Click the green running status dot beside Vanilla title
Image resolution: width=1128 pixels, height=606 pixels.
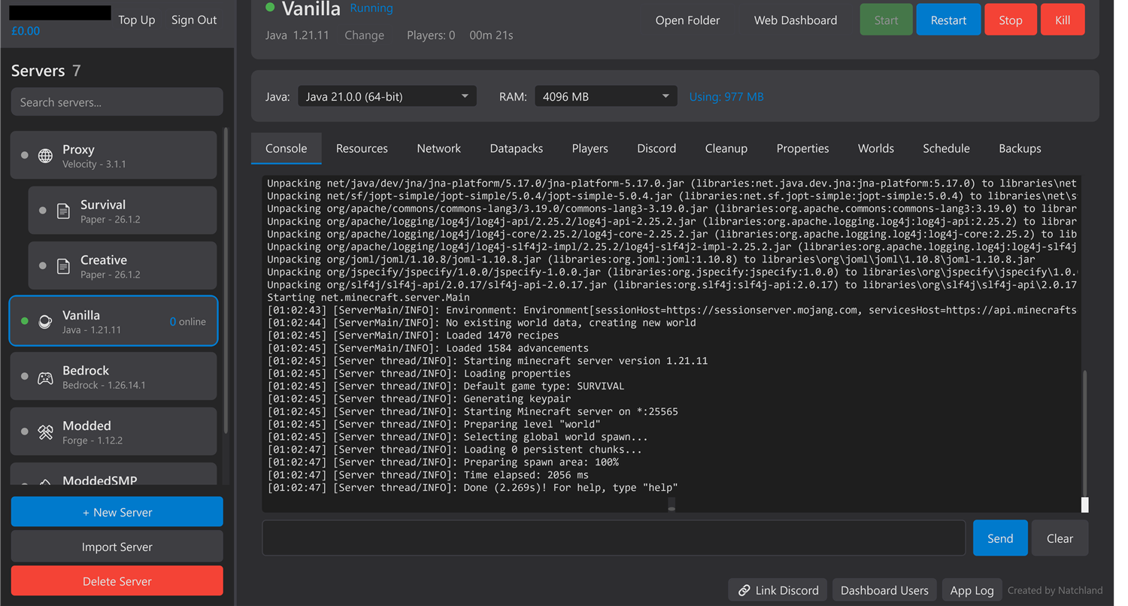[x=271, y=7]
